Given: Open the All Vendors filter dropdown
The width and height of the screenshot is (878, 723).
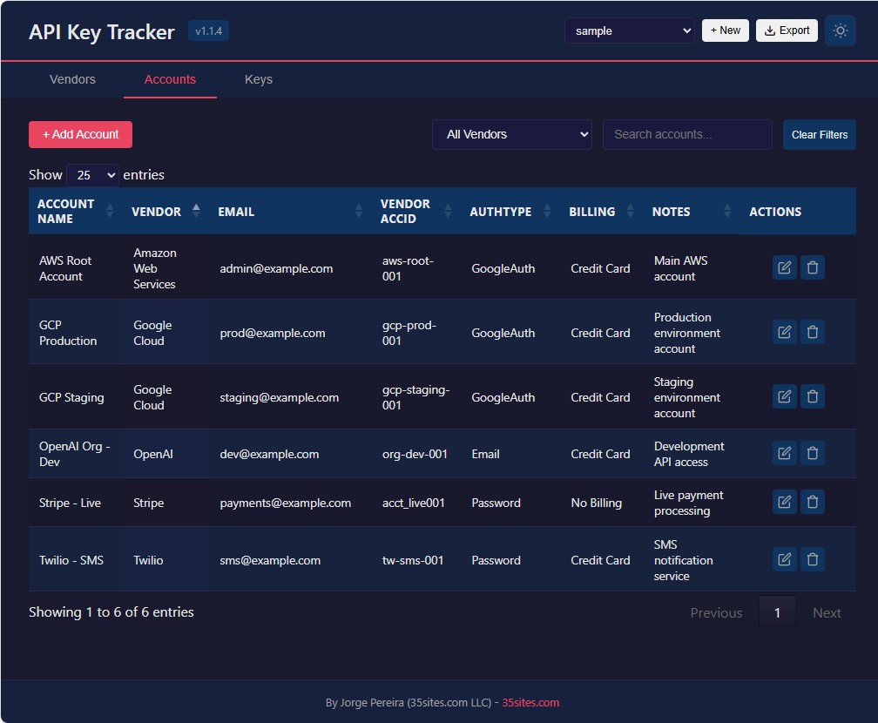Looking at the screenshot, I should click(512, 134).
